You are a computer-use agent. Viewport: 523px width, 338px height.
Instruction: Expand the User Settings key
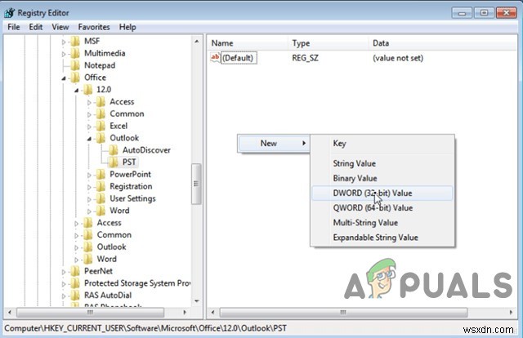[x=89, y=199]
